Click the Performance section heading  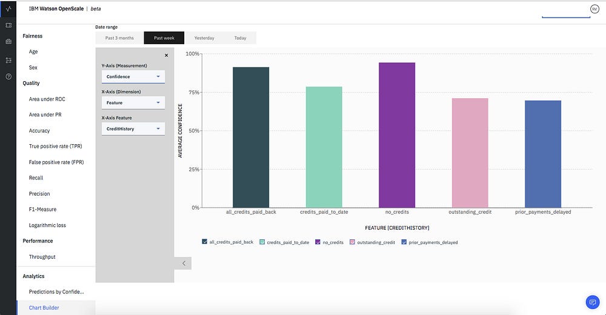[38, 240]
